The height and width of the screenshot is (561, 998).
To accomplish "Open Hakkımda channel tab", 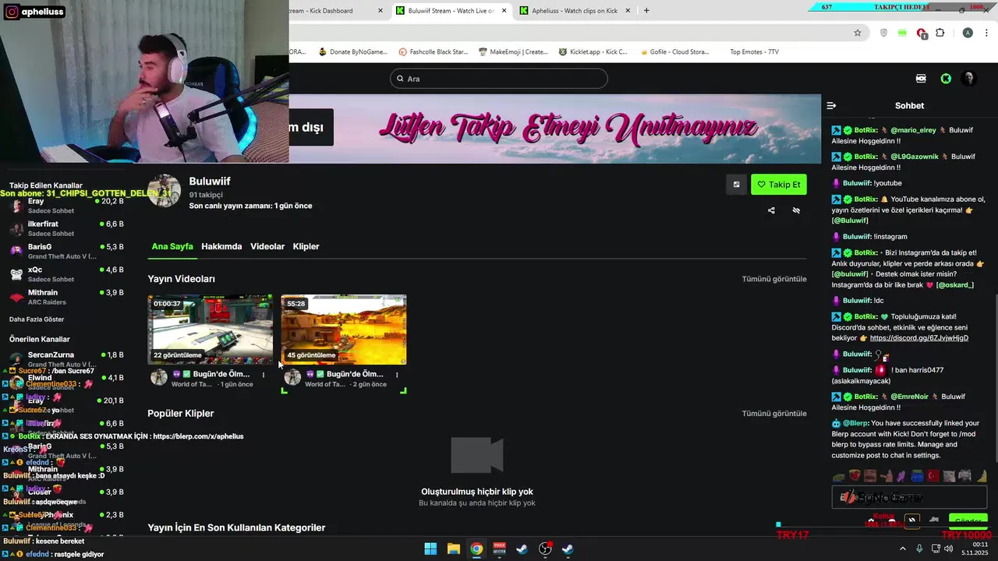I will 221,246.
